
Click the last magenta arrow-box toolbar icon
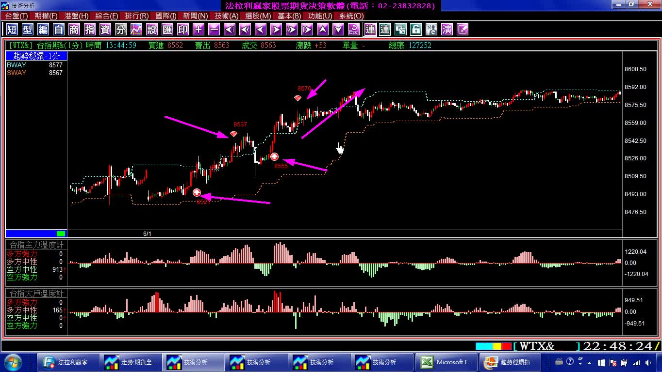point(463,30)
